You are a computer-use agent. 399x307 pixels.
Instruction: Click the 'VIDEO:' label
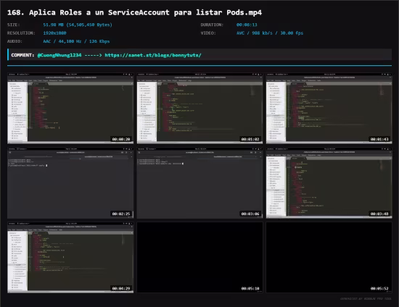tap(208, 33)
